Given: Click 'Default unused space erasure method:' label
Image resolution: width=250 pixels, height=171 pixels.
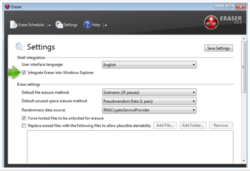Looking at the screenshot, I should 54,101.
